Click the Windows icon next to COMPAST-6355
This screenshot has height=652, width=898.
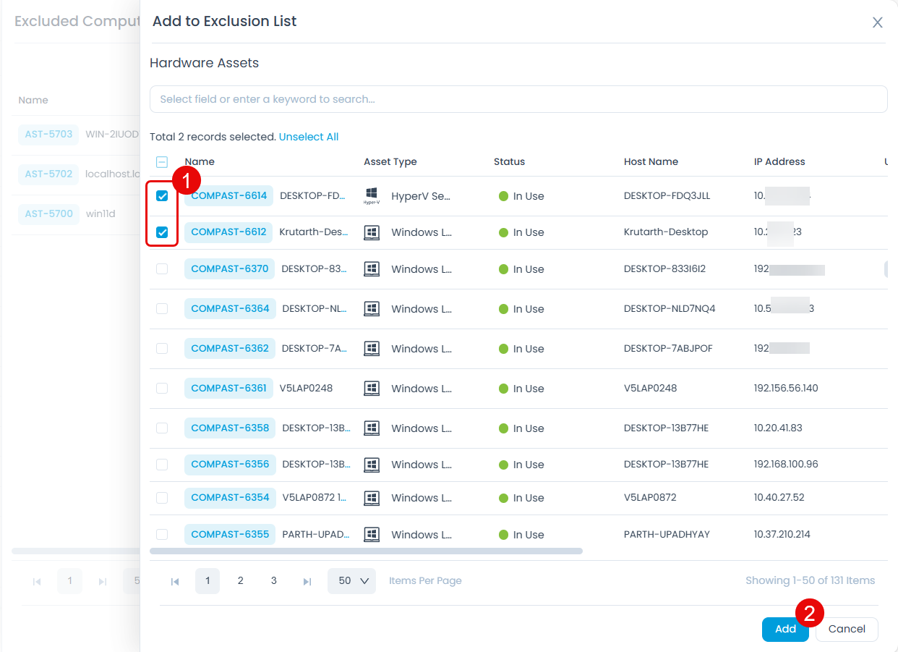click(x=371, y=534)
